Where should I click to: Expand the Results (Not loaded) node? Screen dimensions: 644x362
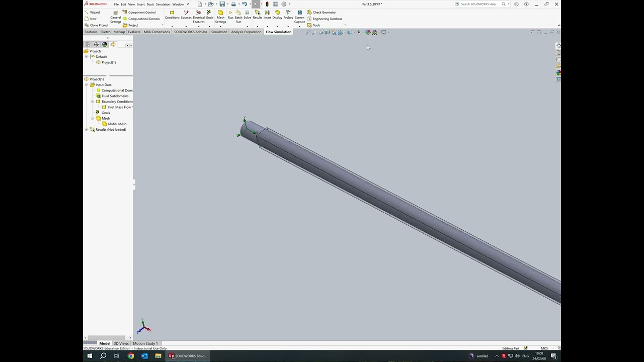pyautogui.click(x=86, y=130)
